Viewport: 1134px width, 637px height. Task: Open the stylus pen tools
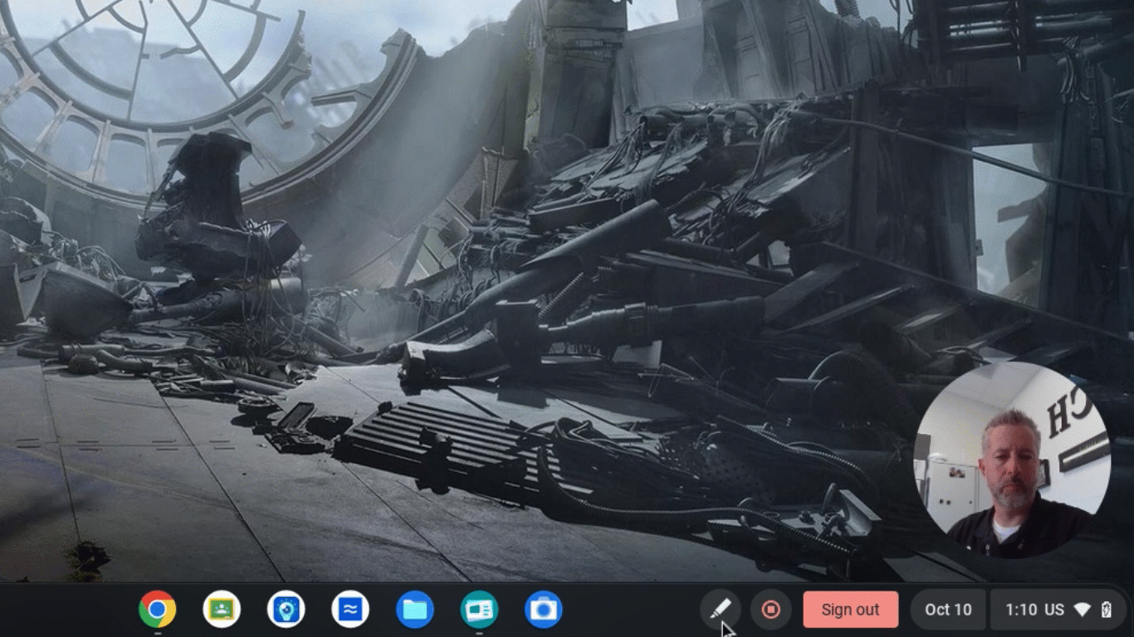721,610
